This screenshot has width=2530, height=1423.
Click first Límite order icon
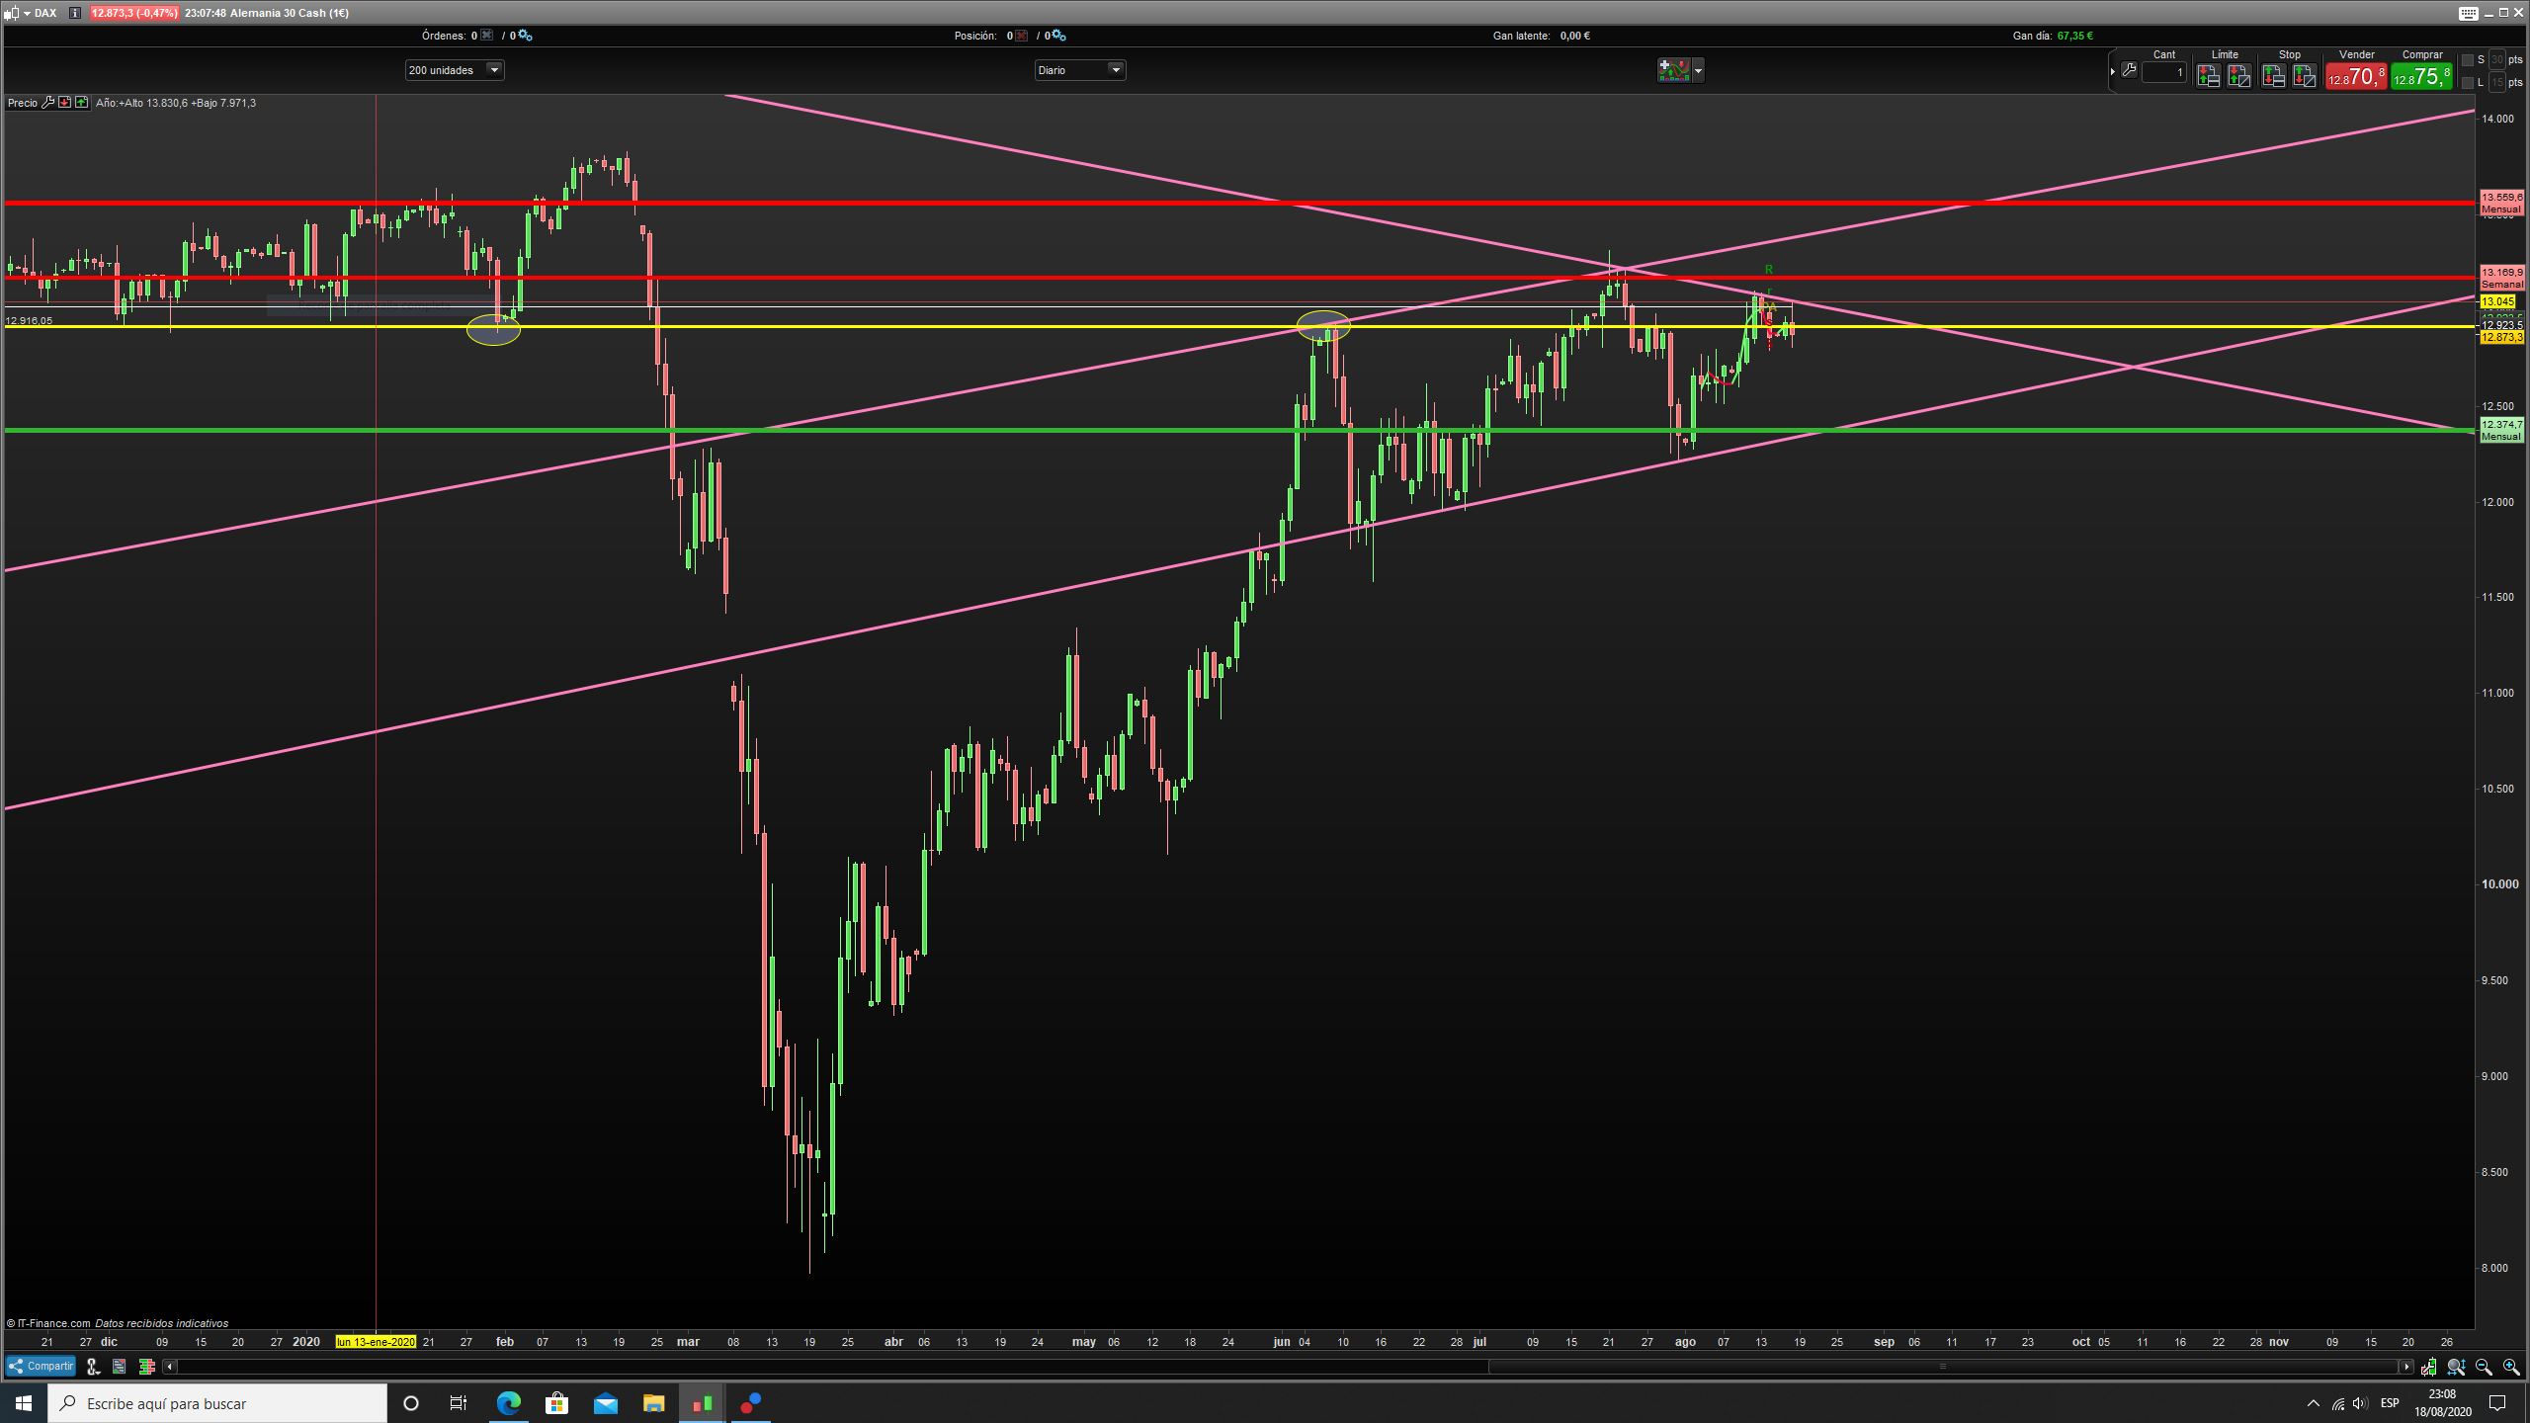[2208, 76]
